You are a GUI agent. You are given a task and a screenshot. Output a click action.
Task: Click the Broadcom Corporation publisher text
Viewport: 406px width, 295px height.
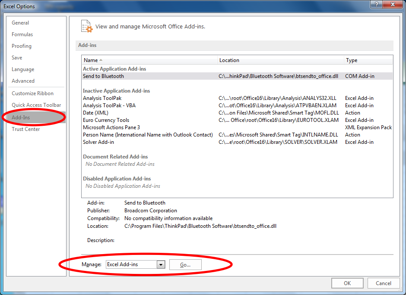(x=151, y=211)
